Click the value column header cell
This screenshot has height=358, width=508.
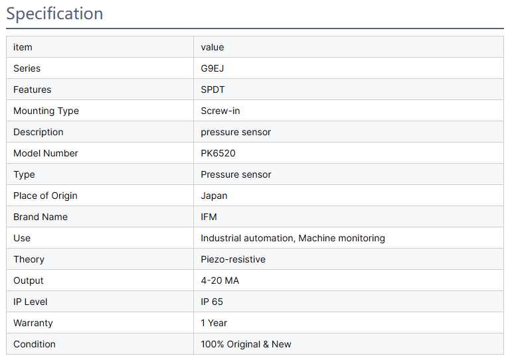pyautogui.click(x=212, y=47)
